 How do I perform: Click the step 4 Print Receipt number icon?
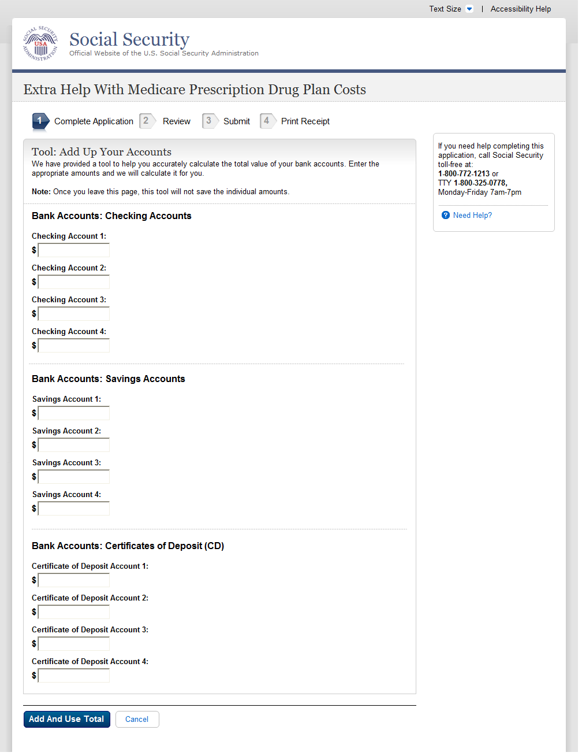(x=267, y=121)
